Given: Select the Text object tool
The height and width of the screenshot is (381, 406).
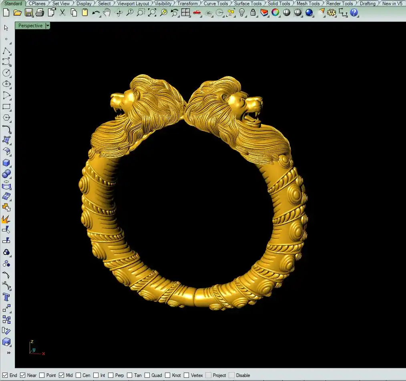Looking at the screenshot, I should (x=6, y=297).
